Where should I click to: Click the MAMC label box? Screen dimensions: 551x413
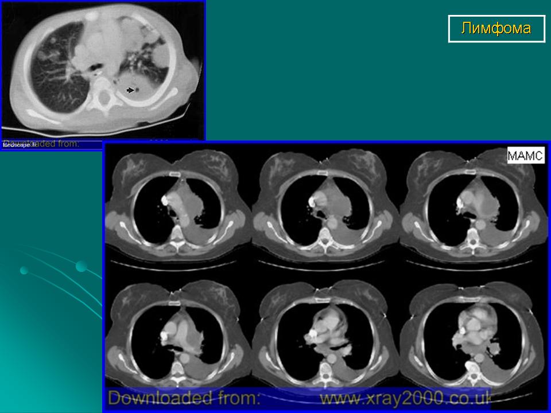click(525, 156)
